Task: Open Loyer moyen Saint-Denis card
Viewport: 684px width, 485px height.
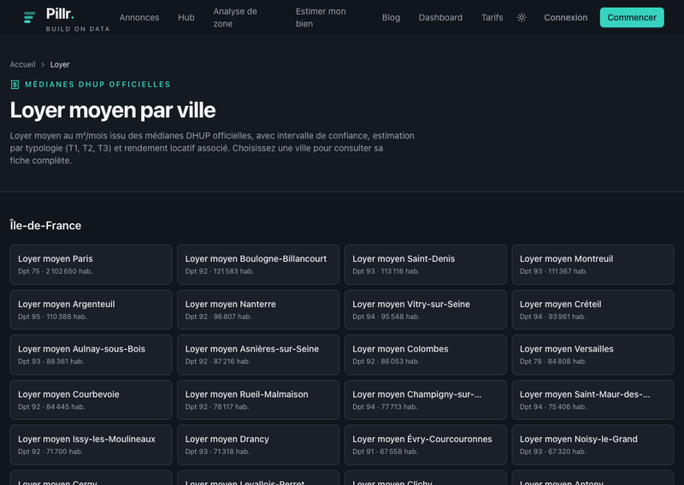Action: pyautogui.click(x=425, y=264)
